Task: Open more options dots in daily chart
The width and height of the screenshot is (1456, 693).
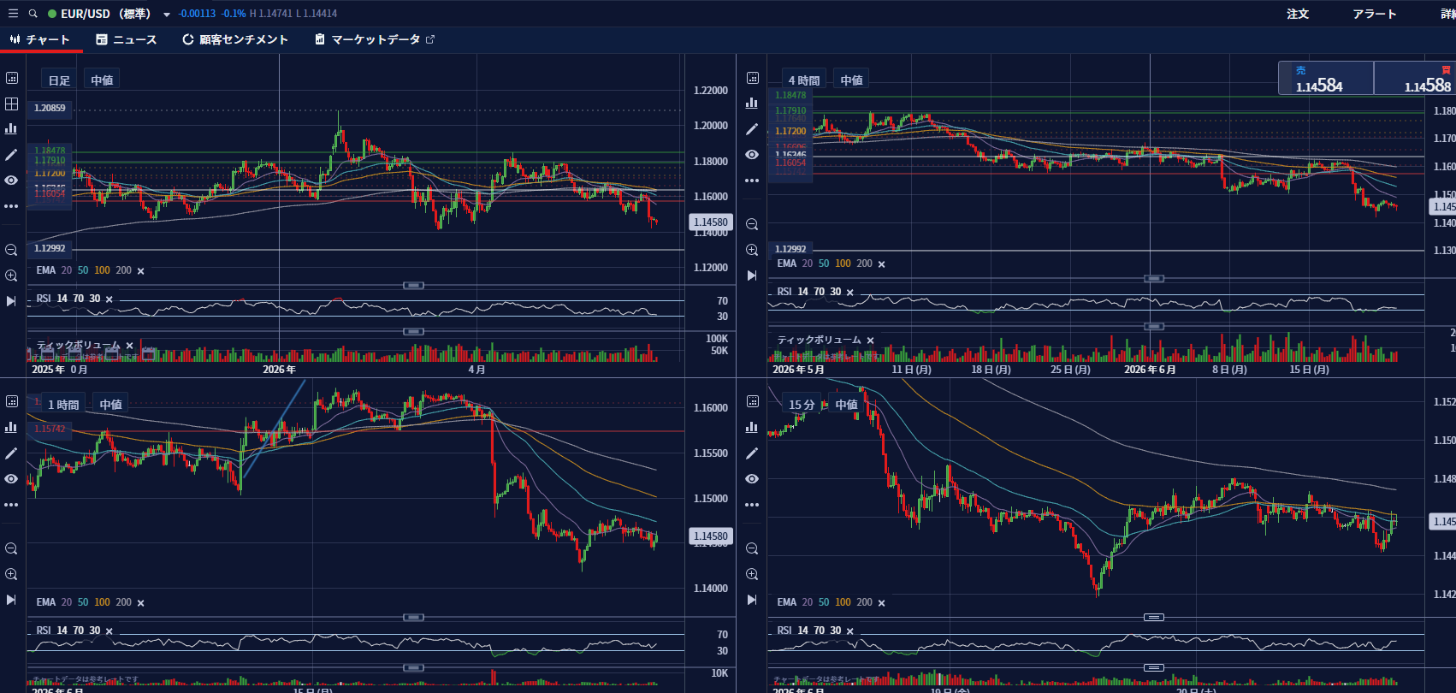Action: click(11, 206)
